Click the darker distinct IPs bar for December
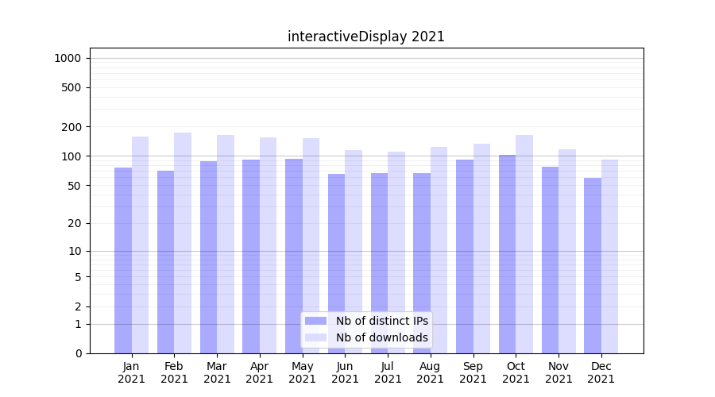Screen dimensions: 715x397 (593, 265)
